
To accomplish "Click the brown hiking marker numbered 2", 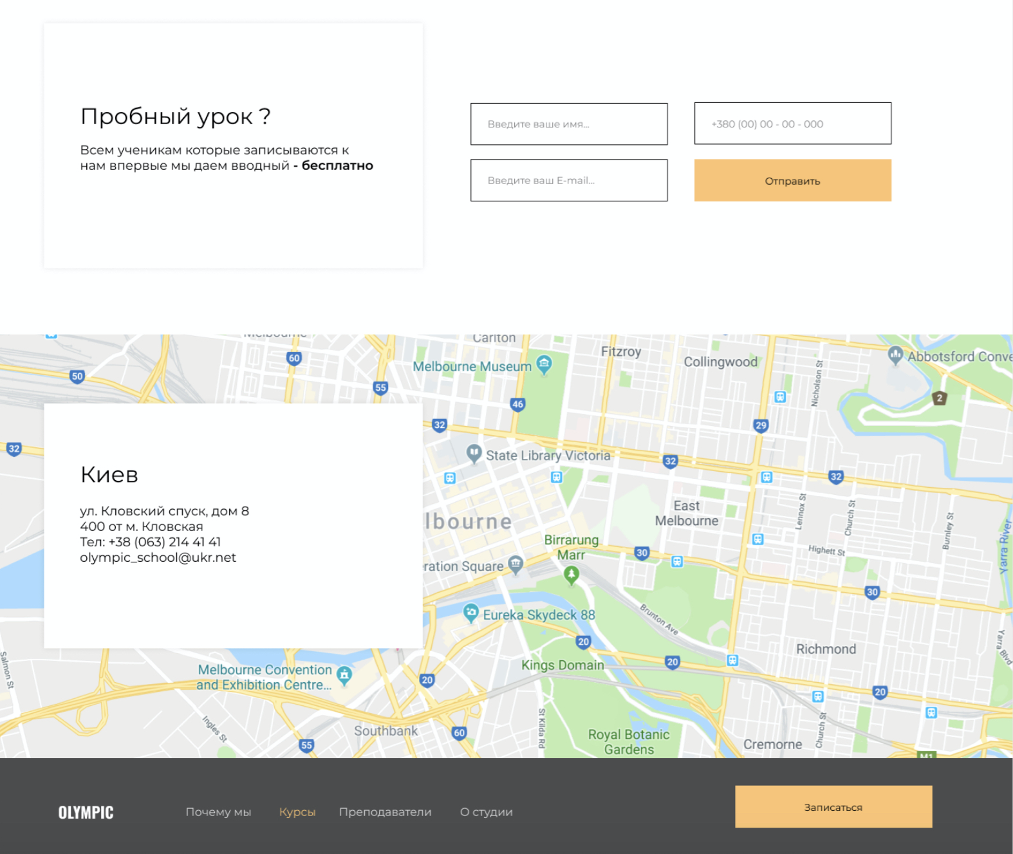I will pos(940,398).
